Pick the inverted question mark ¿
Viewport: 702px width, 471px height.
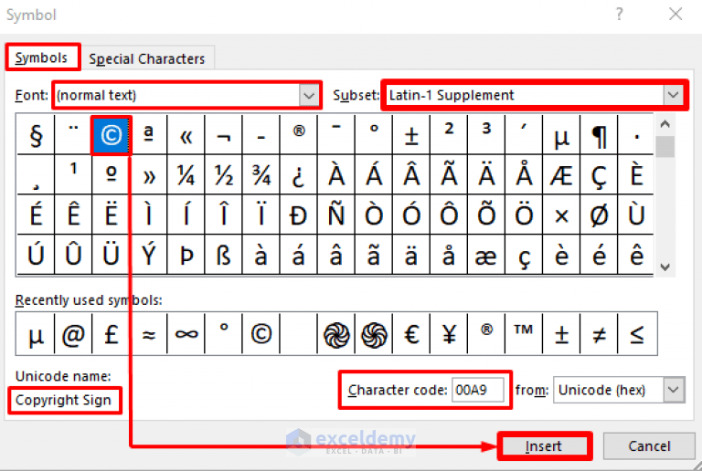point(299,174)
